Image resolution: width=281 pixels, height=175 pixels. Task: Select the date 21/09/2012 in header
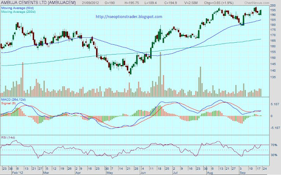click(x=91, y=3)
